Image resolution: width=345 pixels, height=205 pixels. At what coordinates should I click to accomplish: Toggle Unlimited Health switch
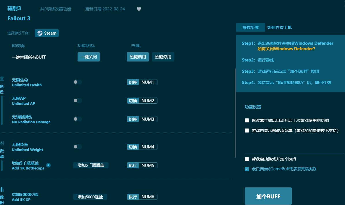click(x=78, y=82)
